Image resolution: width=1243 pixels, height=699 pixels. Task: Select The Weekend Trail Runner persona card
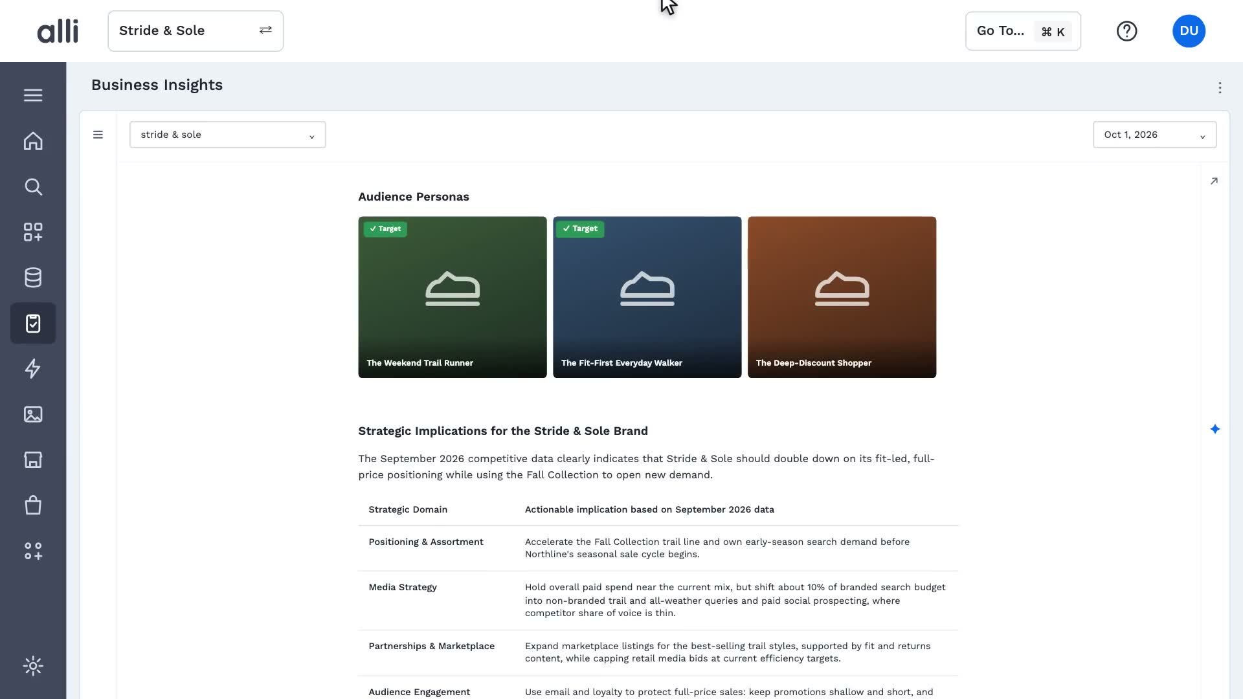[x=453, y=297]
